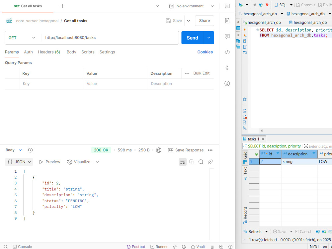Click the network globe icon in response bar

pos(159,150)
